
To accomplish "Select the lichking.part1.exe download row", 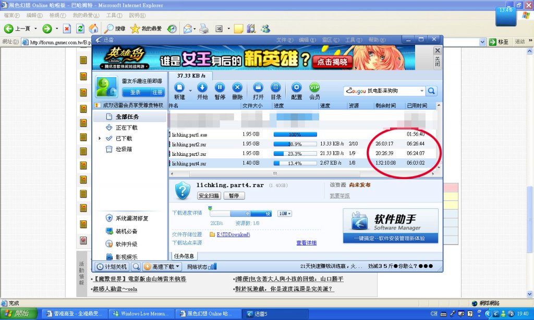I will (302, 134).
